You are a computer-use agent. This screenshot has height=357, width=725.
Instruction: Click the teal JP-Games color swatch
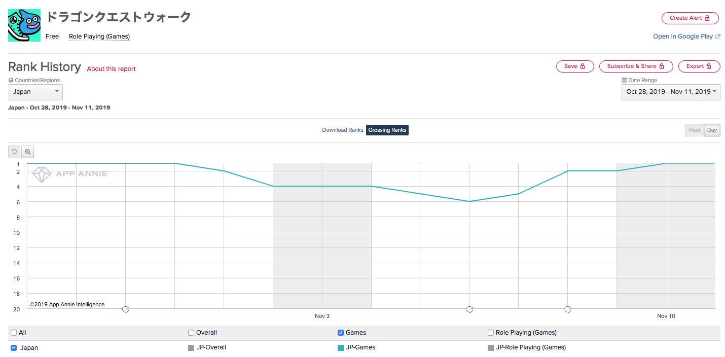tap(341, 348)
